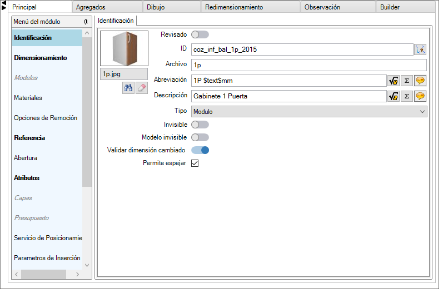The height and width of the screenshot is (293, 448).
Task: Toggle the Revisado switch
Action: (200, 34)
